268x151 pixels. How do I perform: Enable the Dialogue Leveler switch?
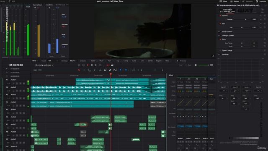coord(219,35)
